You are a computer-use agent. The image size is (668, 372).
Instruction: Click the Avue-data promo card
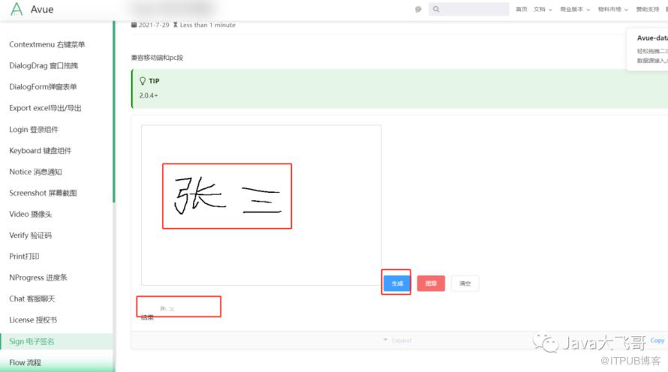coord(647,49)
